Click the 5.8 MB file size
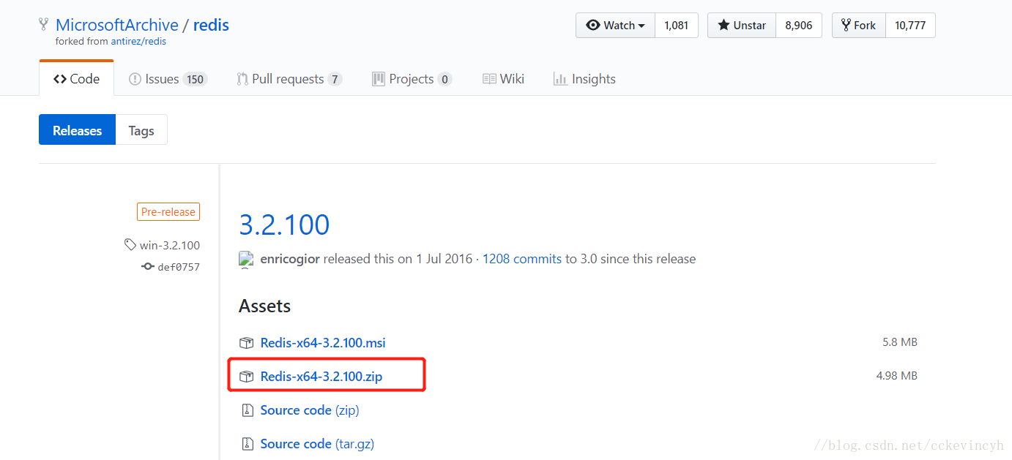This screenshot has height=460, width=1012. click(x=900, y=342)
